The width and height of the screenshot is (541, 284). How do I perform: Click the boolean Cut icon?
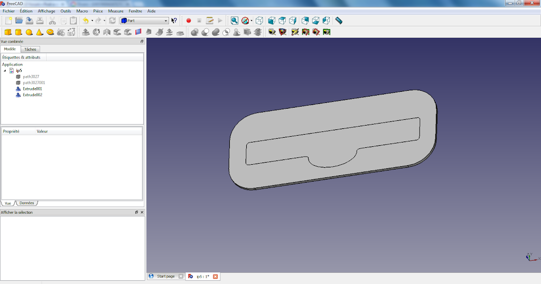(205, 32)
